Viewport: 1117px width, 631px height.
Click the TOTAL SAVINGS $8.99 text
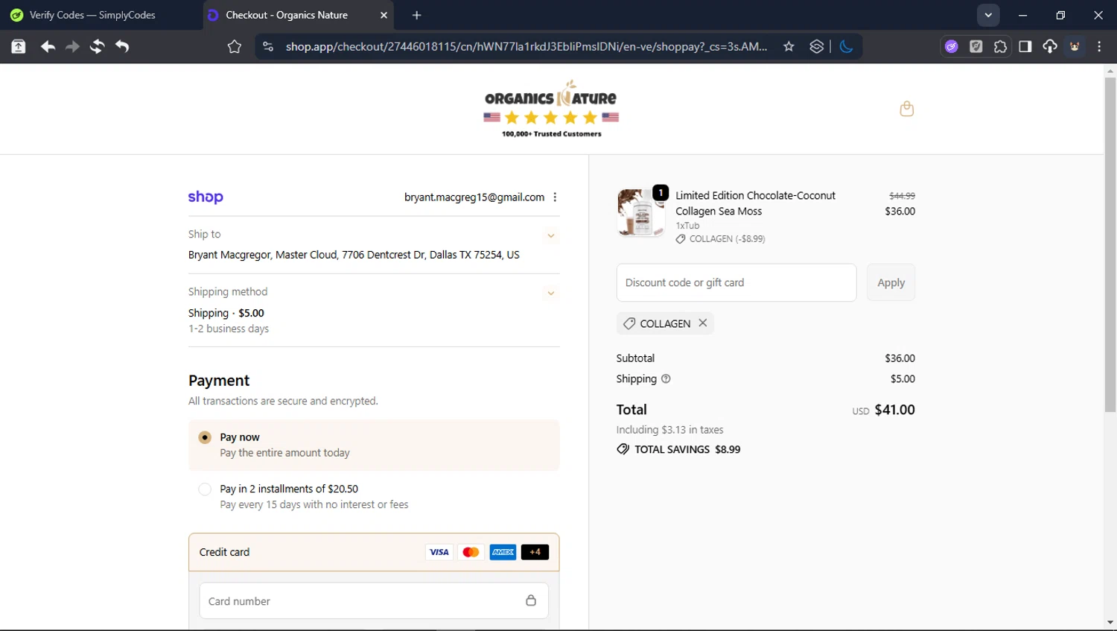tap(687, 449)
